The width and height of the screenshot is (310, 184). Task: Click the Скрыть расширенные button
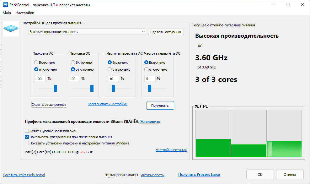pos(49,105)
